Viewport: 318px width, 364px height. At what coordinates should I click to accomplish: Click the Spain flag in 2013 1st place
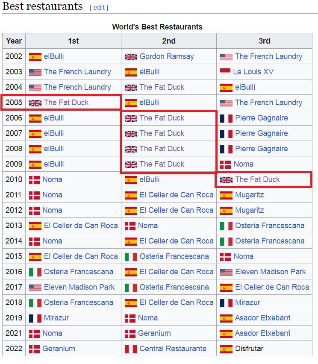click(x=35, y=226)
